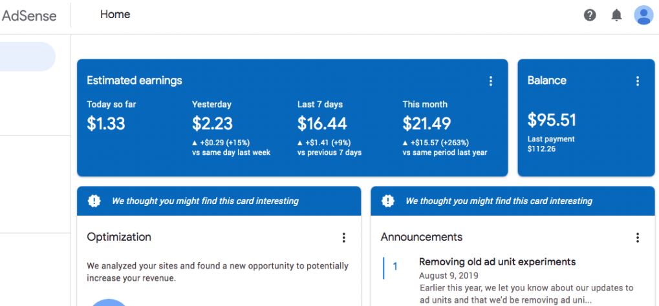Open Removing old ad unit experiments announcement
Viewport: 659px width, 306px height.
[x=497, y=262]
